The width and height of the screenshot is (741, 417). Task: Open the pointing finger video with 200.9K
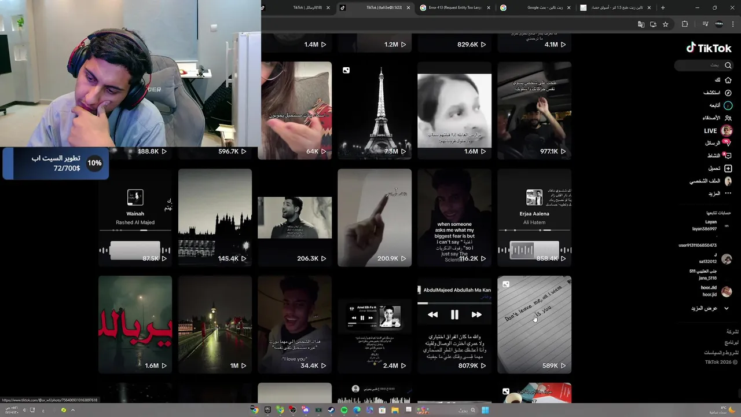click(x=375, y=218)
